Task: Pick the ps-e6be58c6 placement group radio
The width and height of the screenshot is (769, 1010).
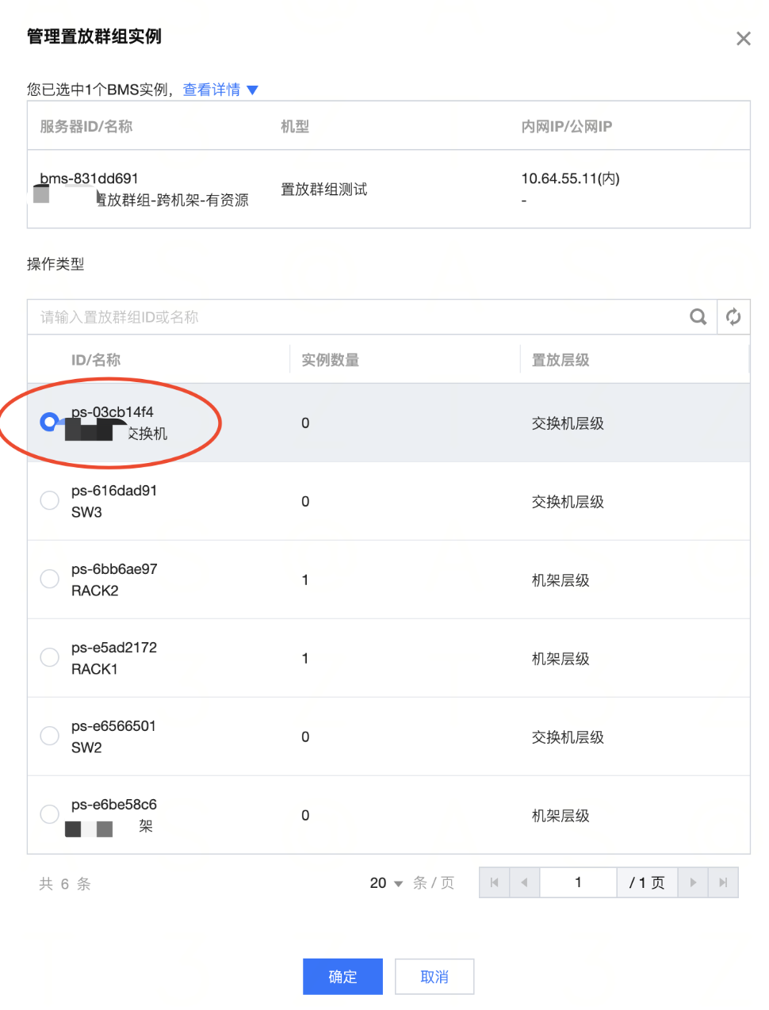Action: coord(50,814)
